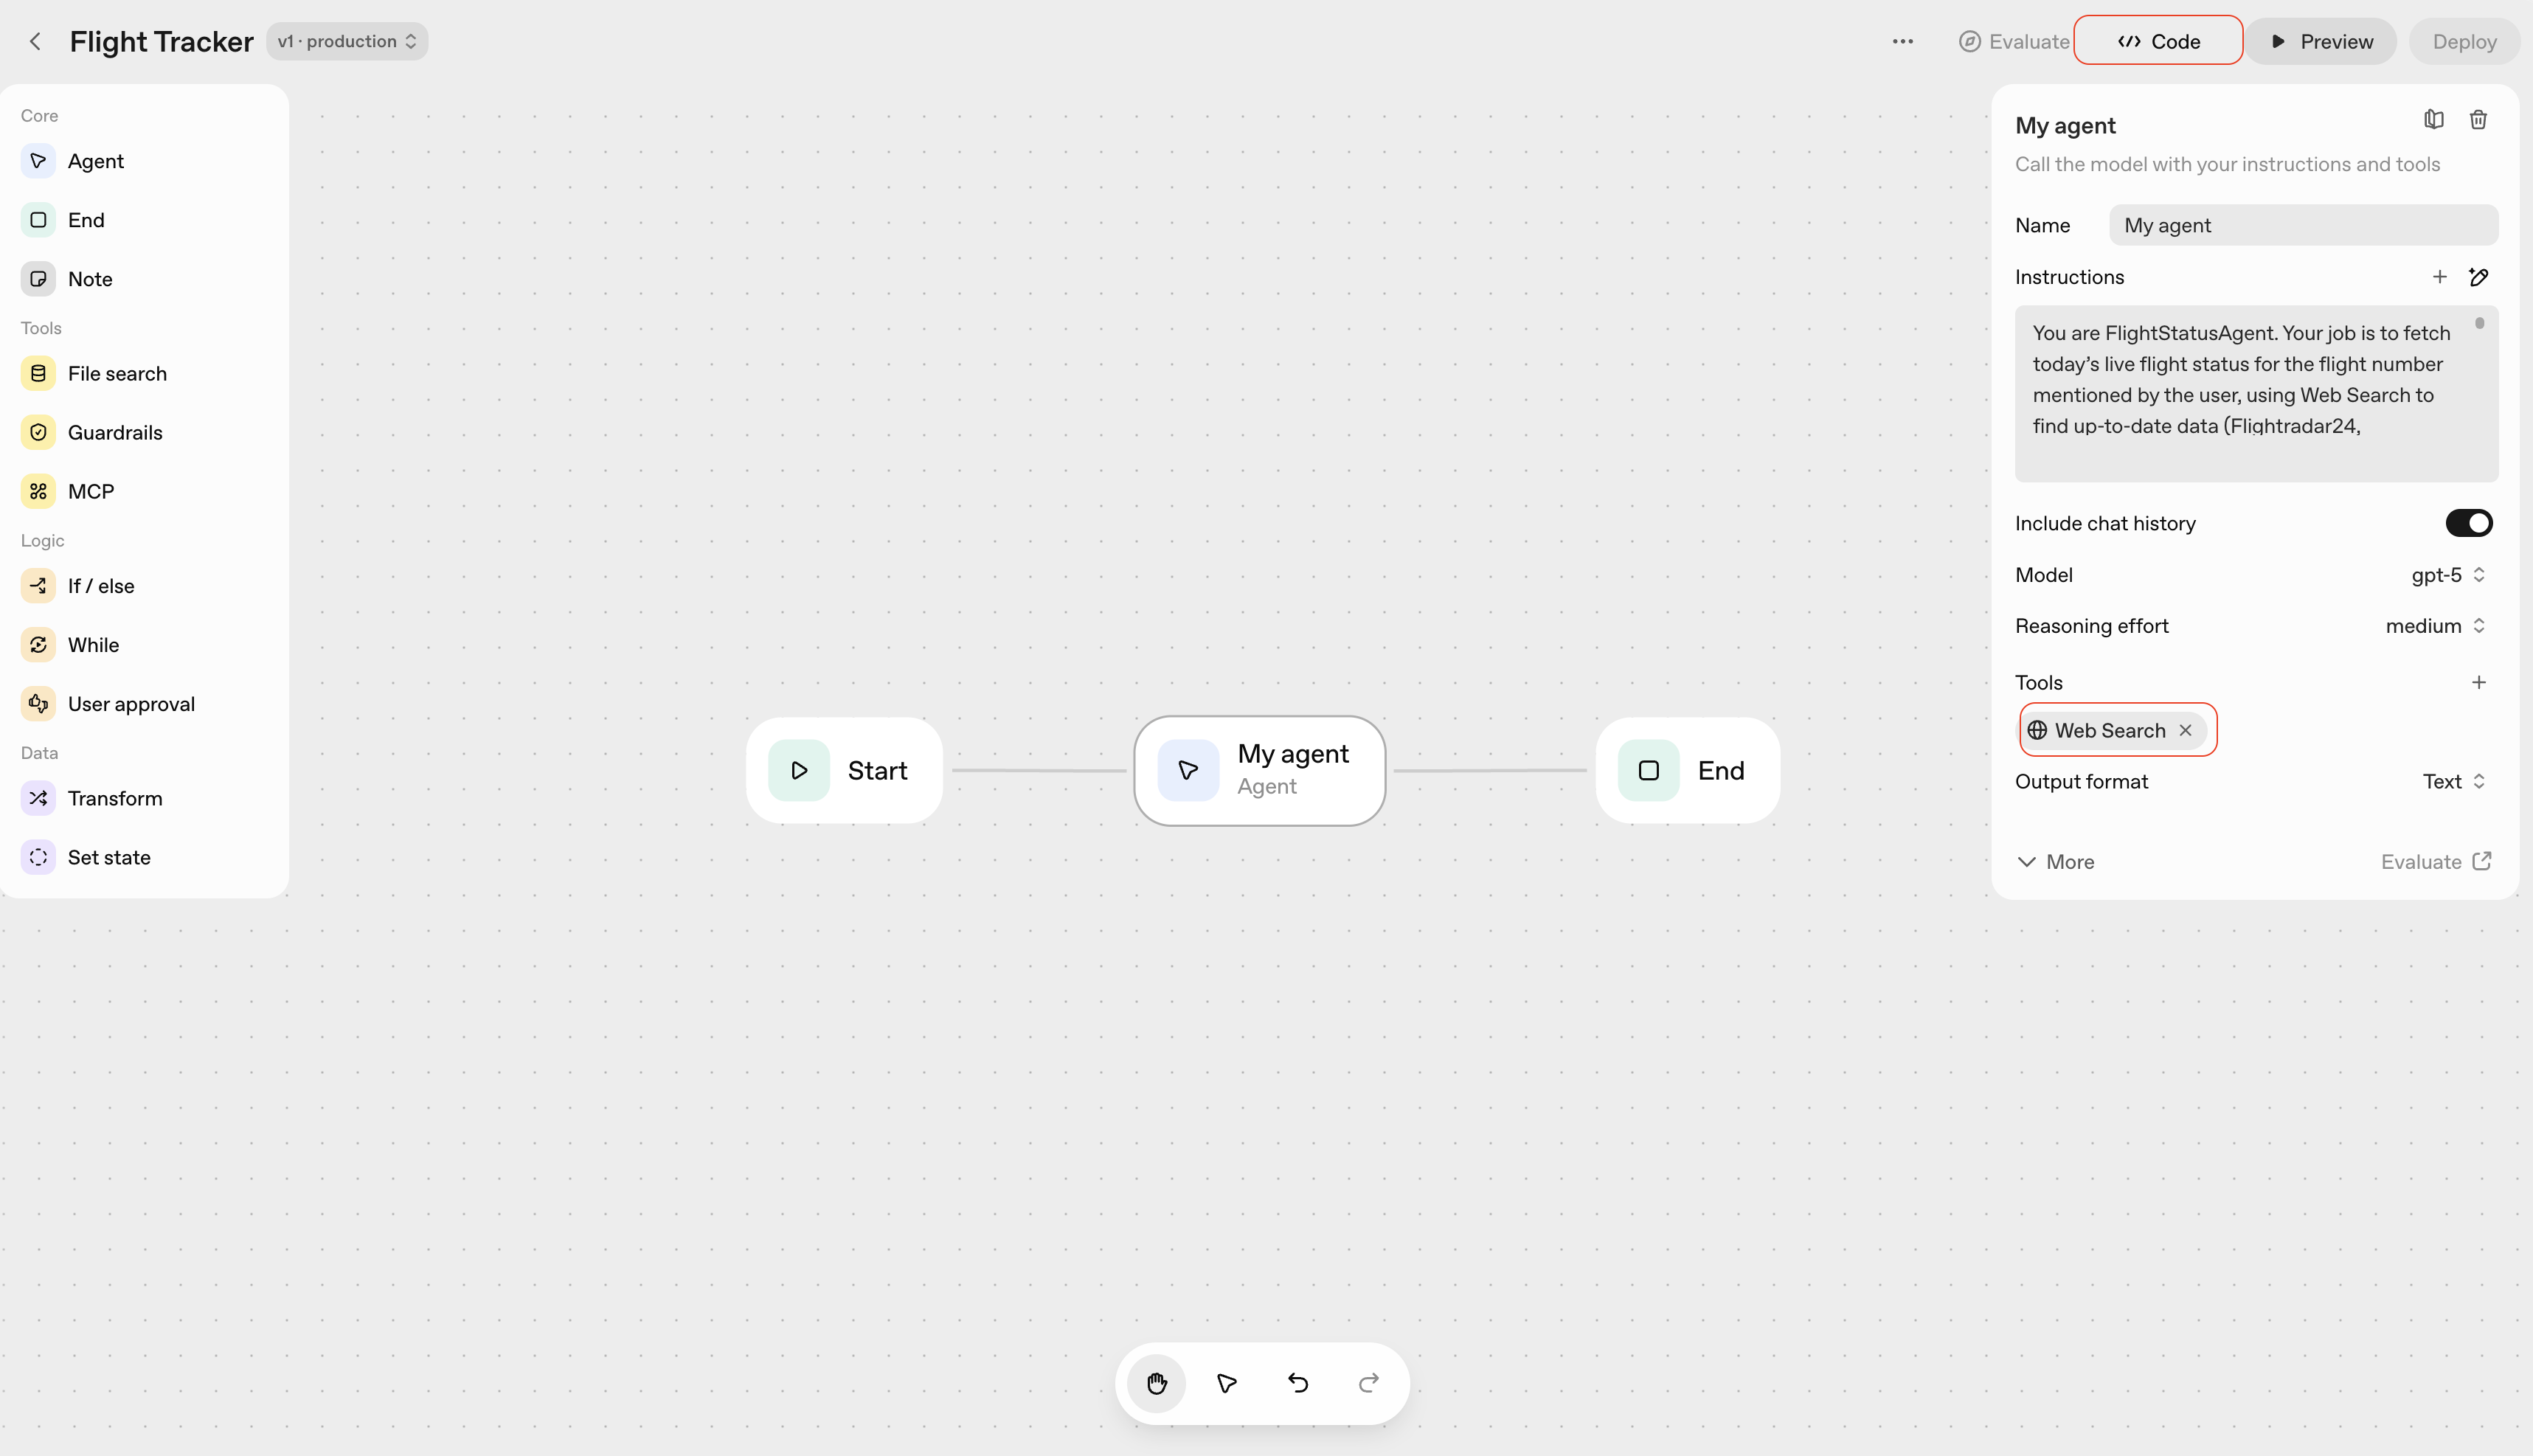
Task: Click inside the agent Name field
Action: [x=2302, y=224]
